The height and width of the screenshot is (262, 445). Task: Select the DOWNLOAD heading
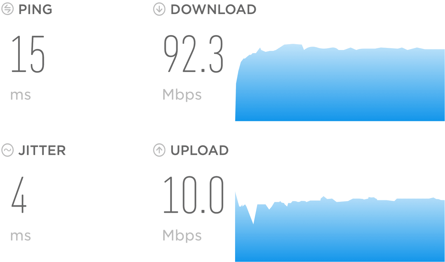213,9
